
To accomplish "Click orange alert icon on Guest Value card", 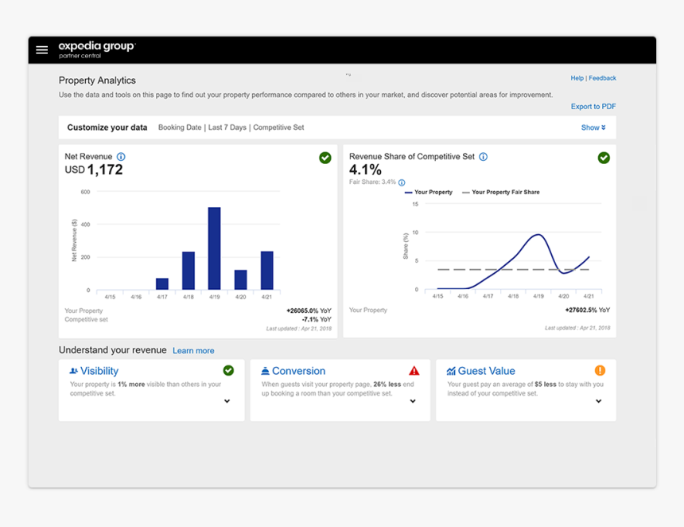I will click(600, 370).
